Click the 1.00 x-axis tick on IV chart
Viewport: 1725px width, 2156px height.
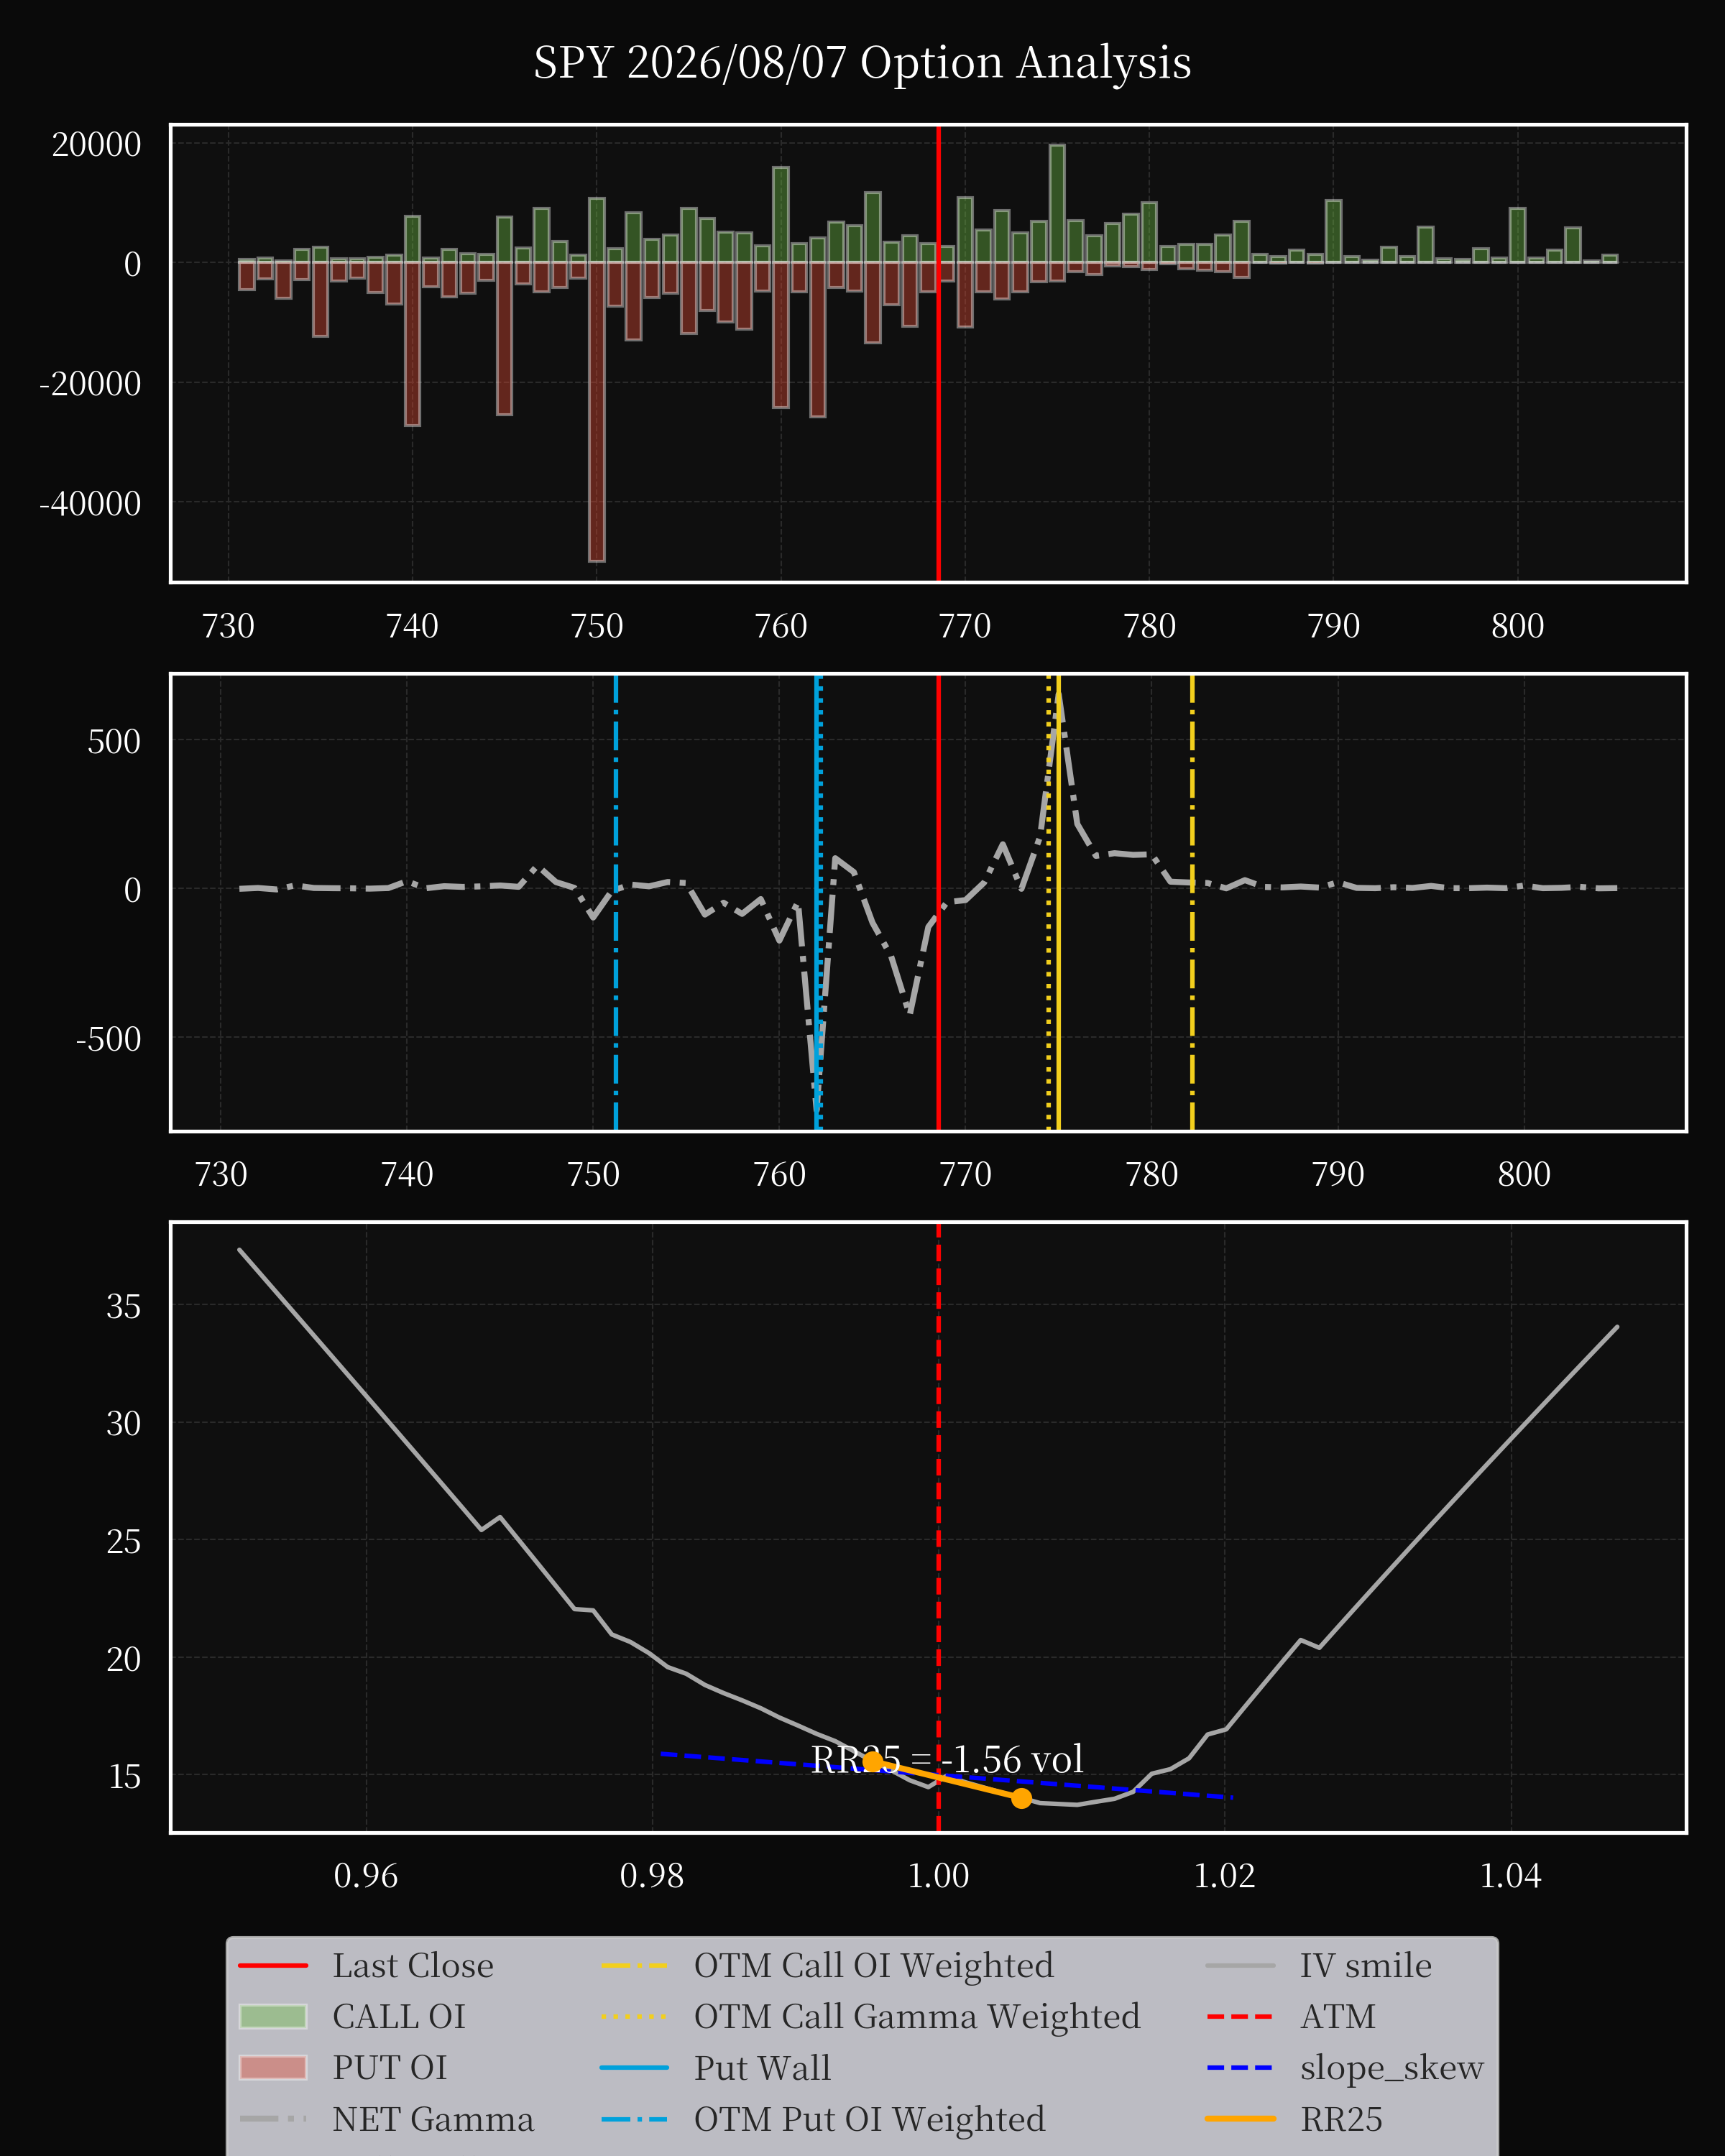[938, 1875]
